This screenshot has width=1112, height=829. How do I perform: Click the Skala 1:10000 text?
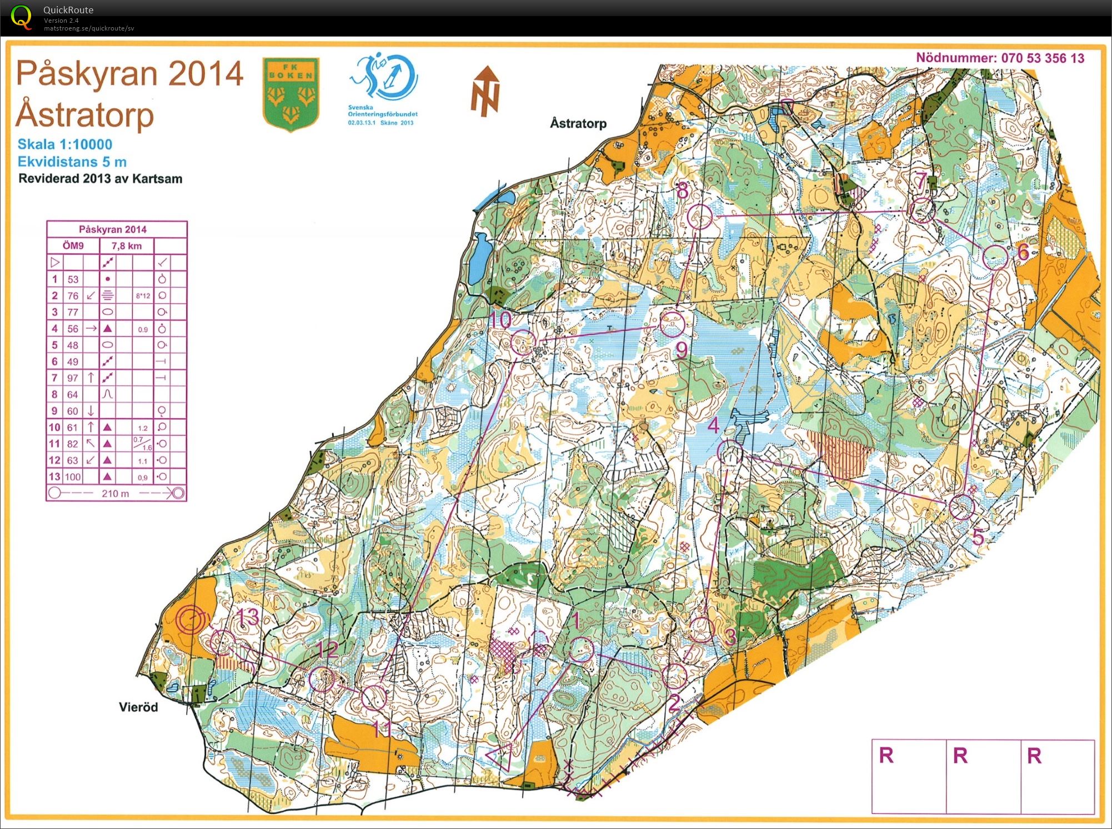[x=65, y=144]
